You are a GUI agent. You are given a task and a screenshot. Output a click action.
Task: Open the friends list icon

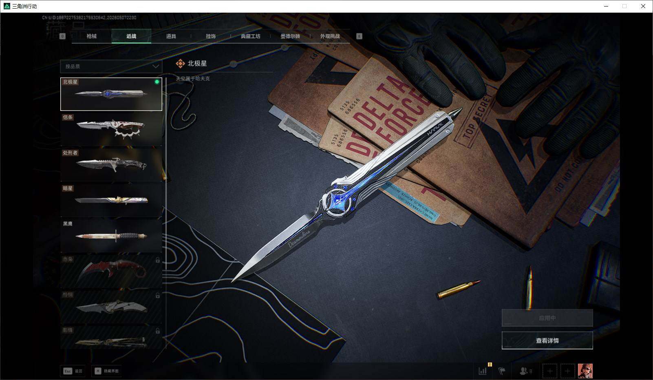[x=526, y=371]
